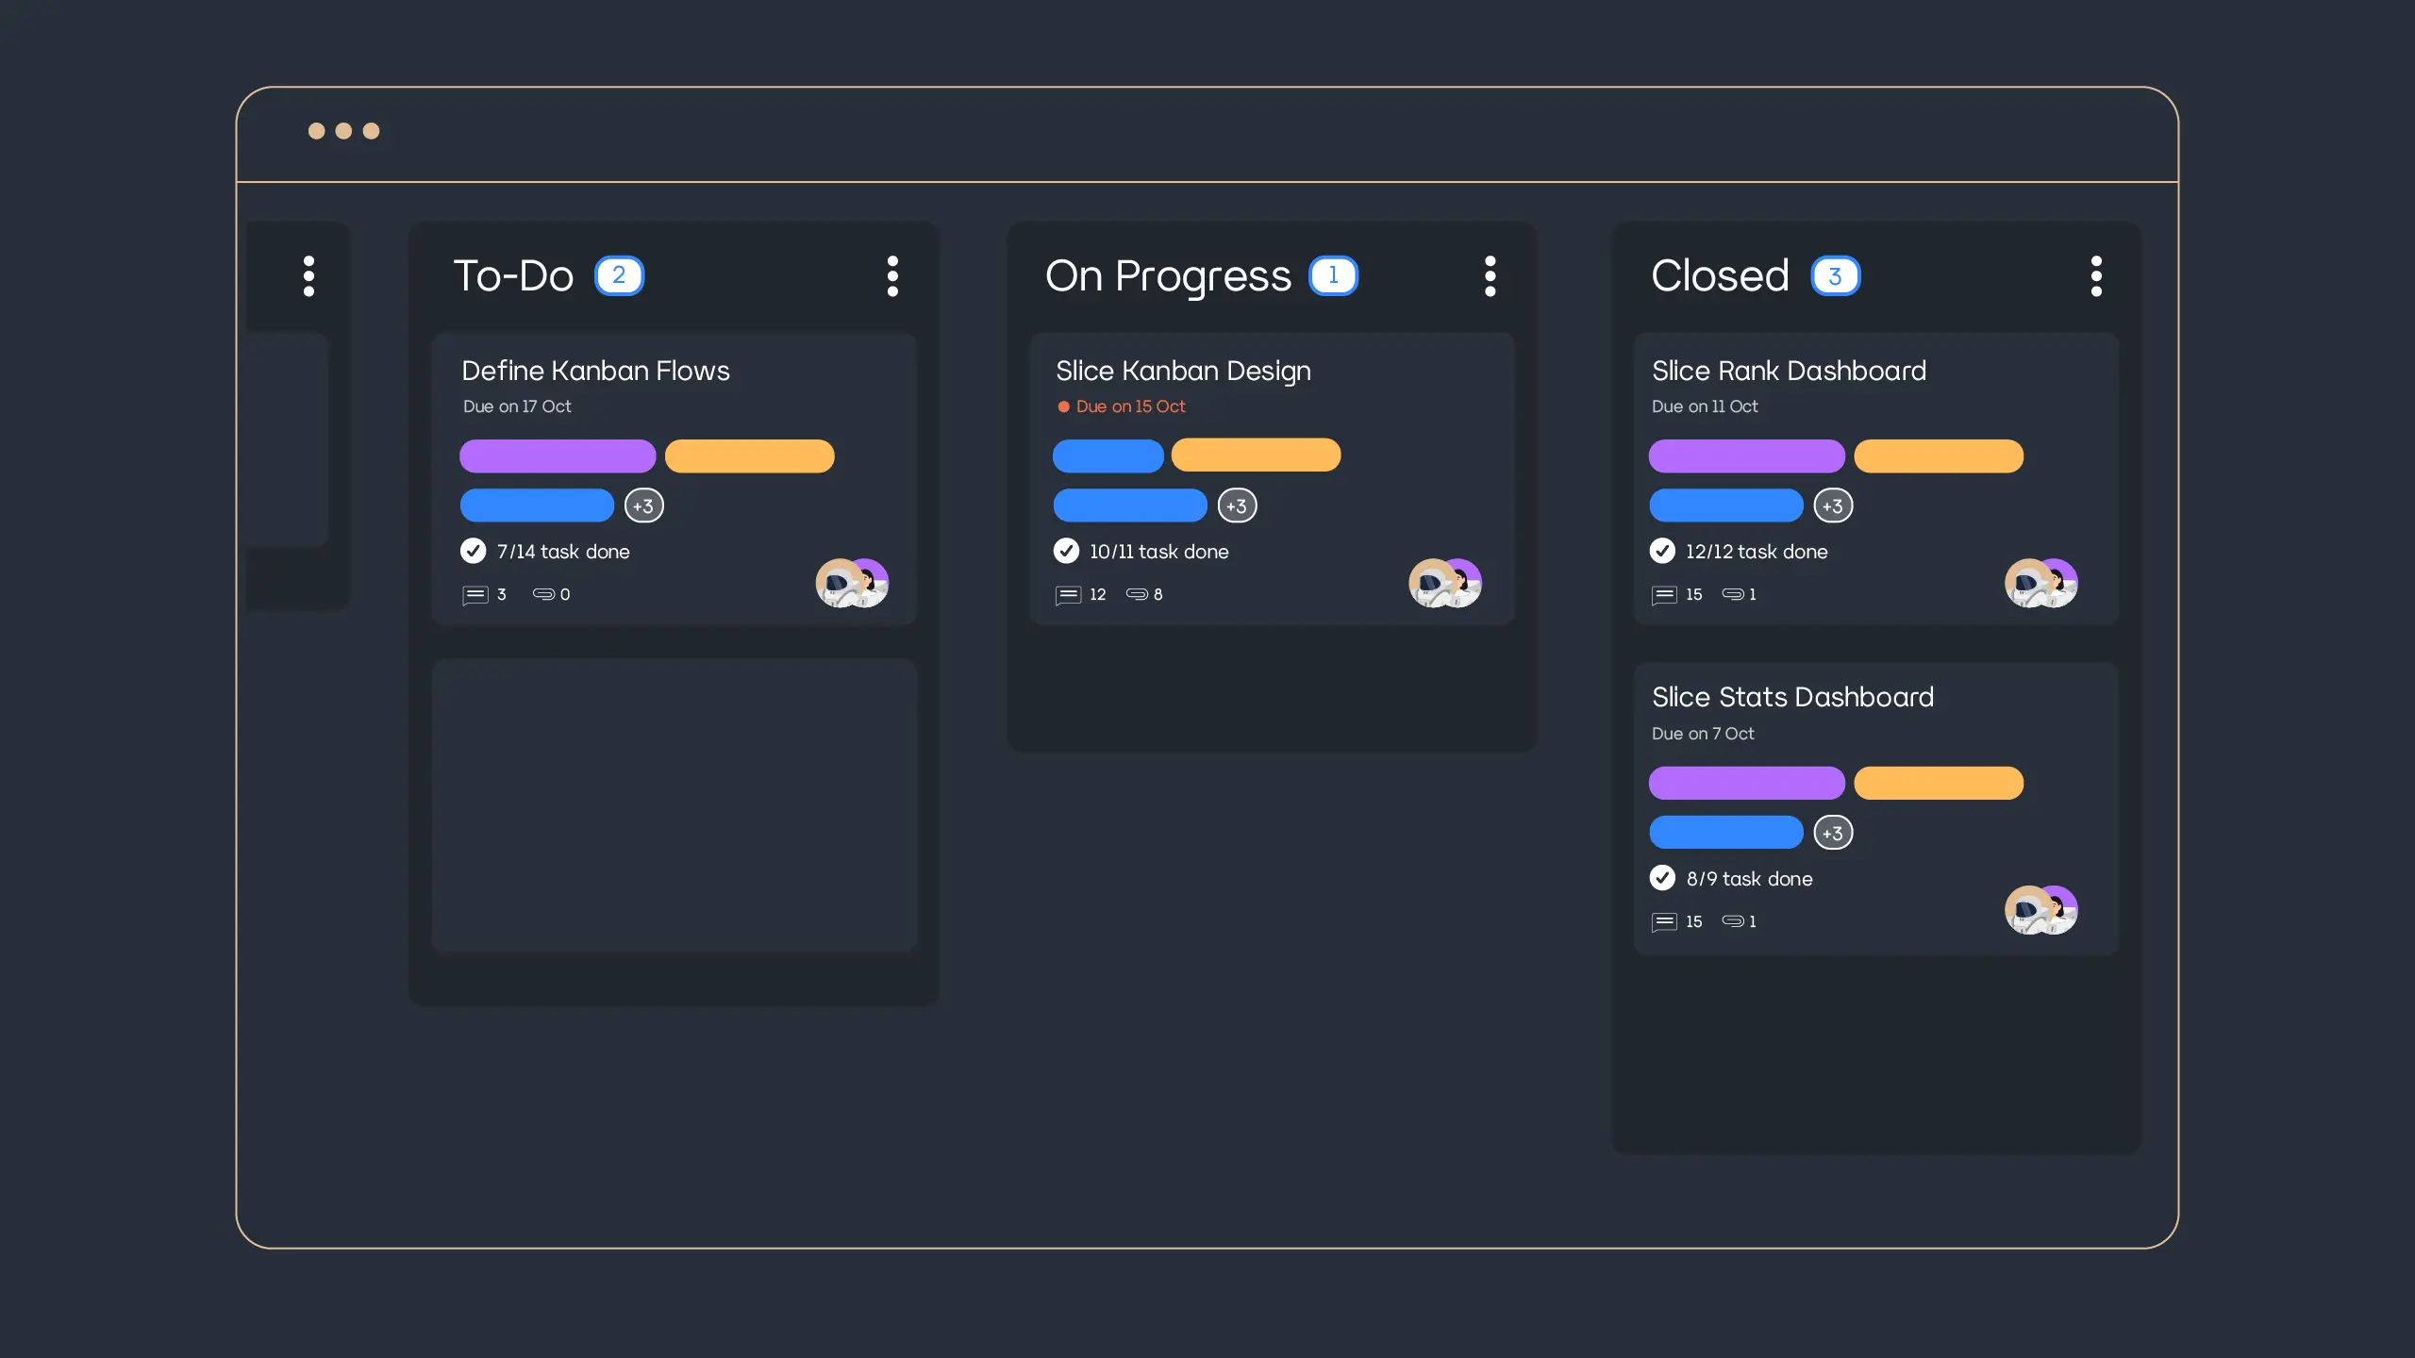
Task: Click attachment icon on Slice Rank Dashboard card
Action: (1733, 594)
